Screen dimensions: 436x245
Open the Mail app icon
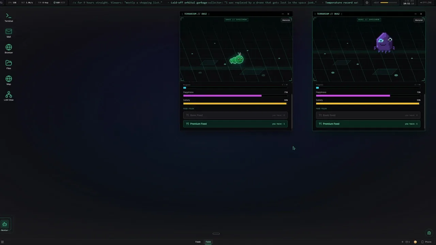point(9,33)
